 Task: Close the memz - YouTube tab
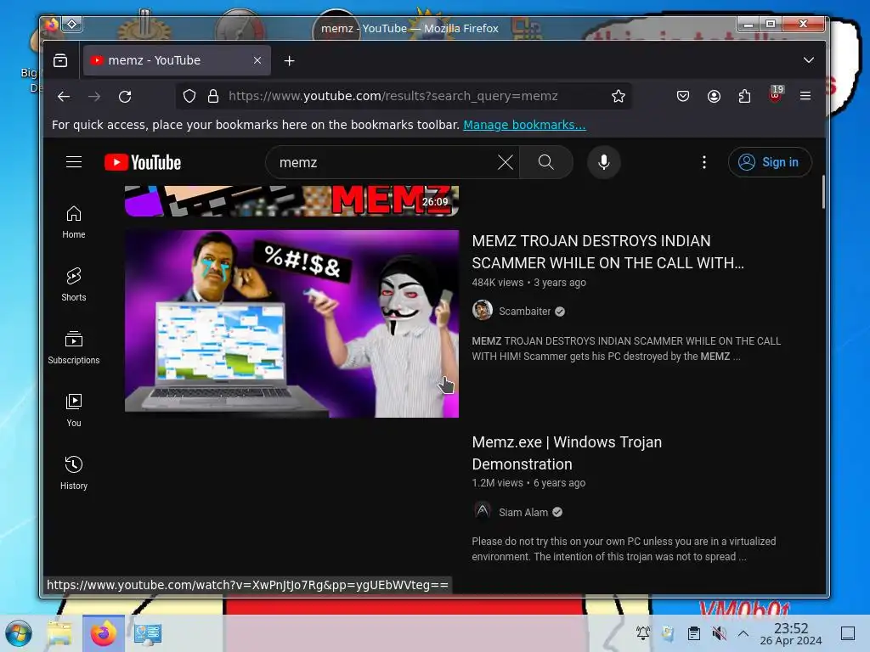(x=257, y=60)
